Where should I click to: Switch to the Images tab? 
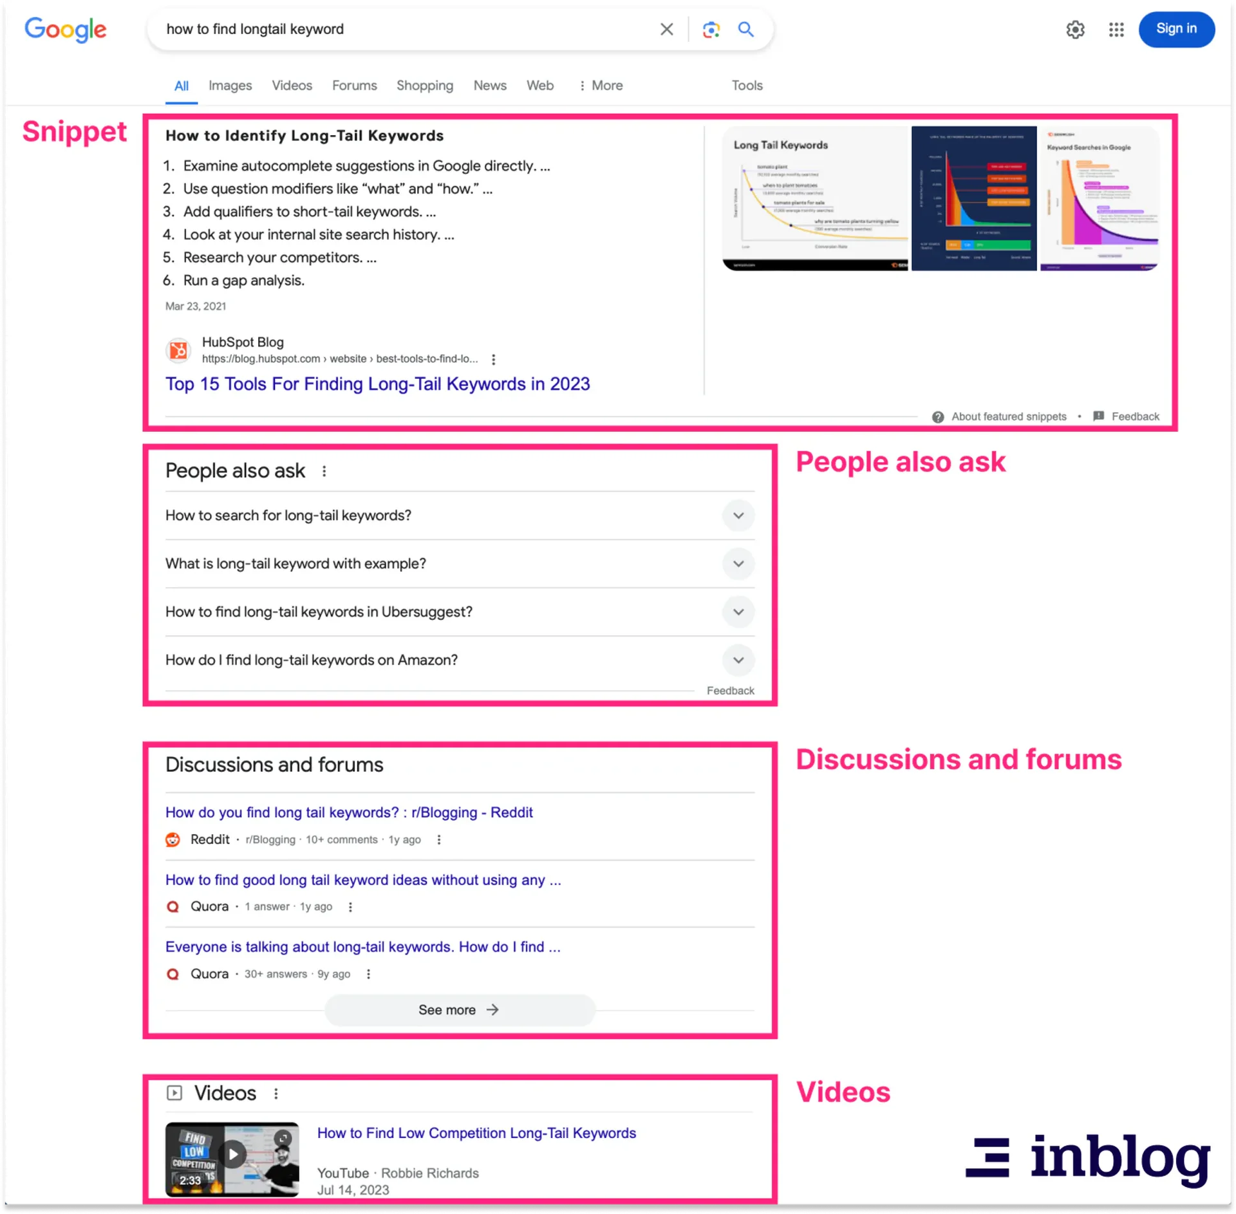click(x=229, y=86)
